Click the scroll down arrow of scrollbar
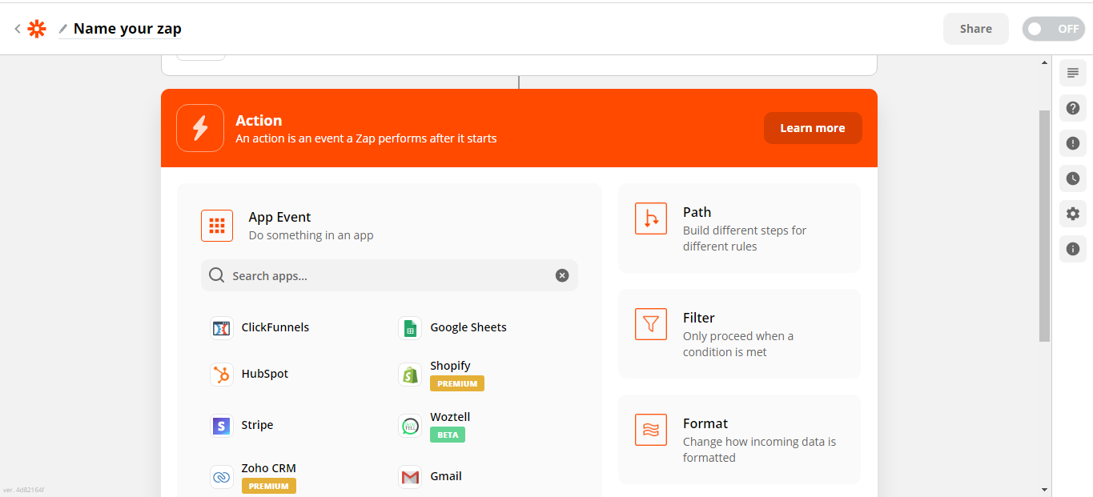 pos(1044,489)
